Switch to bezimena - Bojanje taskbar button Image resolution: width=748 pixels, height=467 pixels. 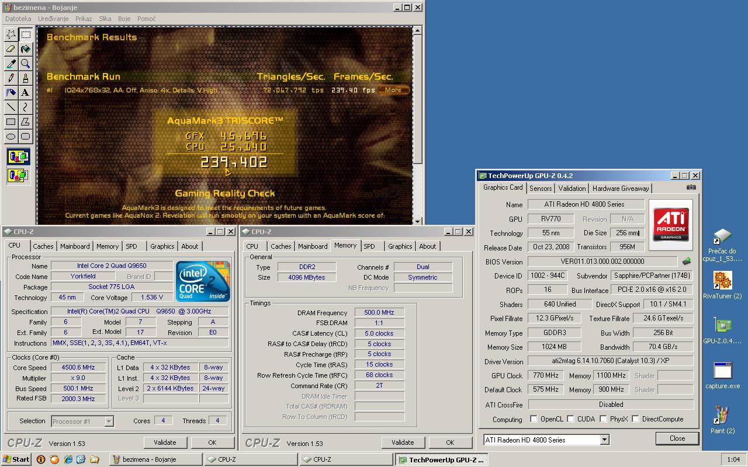click(155, 459)
